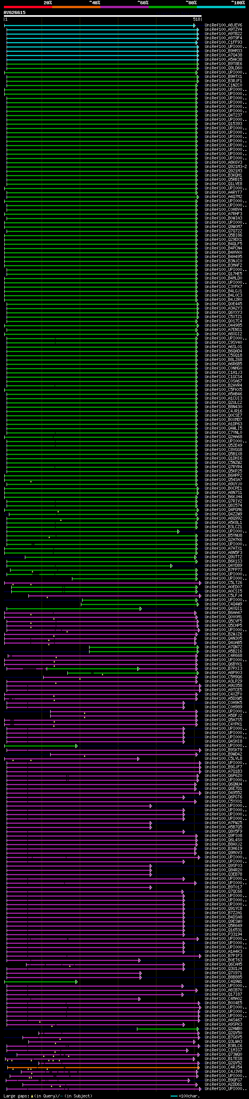Select label UniRef100_B3KQH1
Viewport: 249px width, 1099px height.
click(x=223, y=175)
